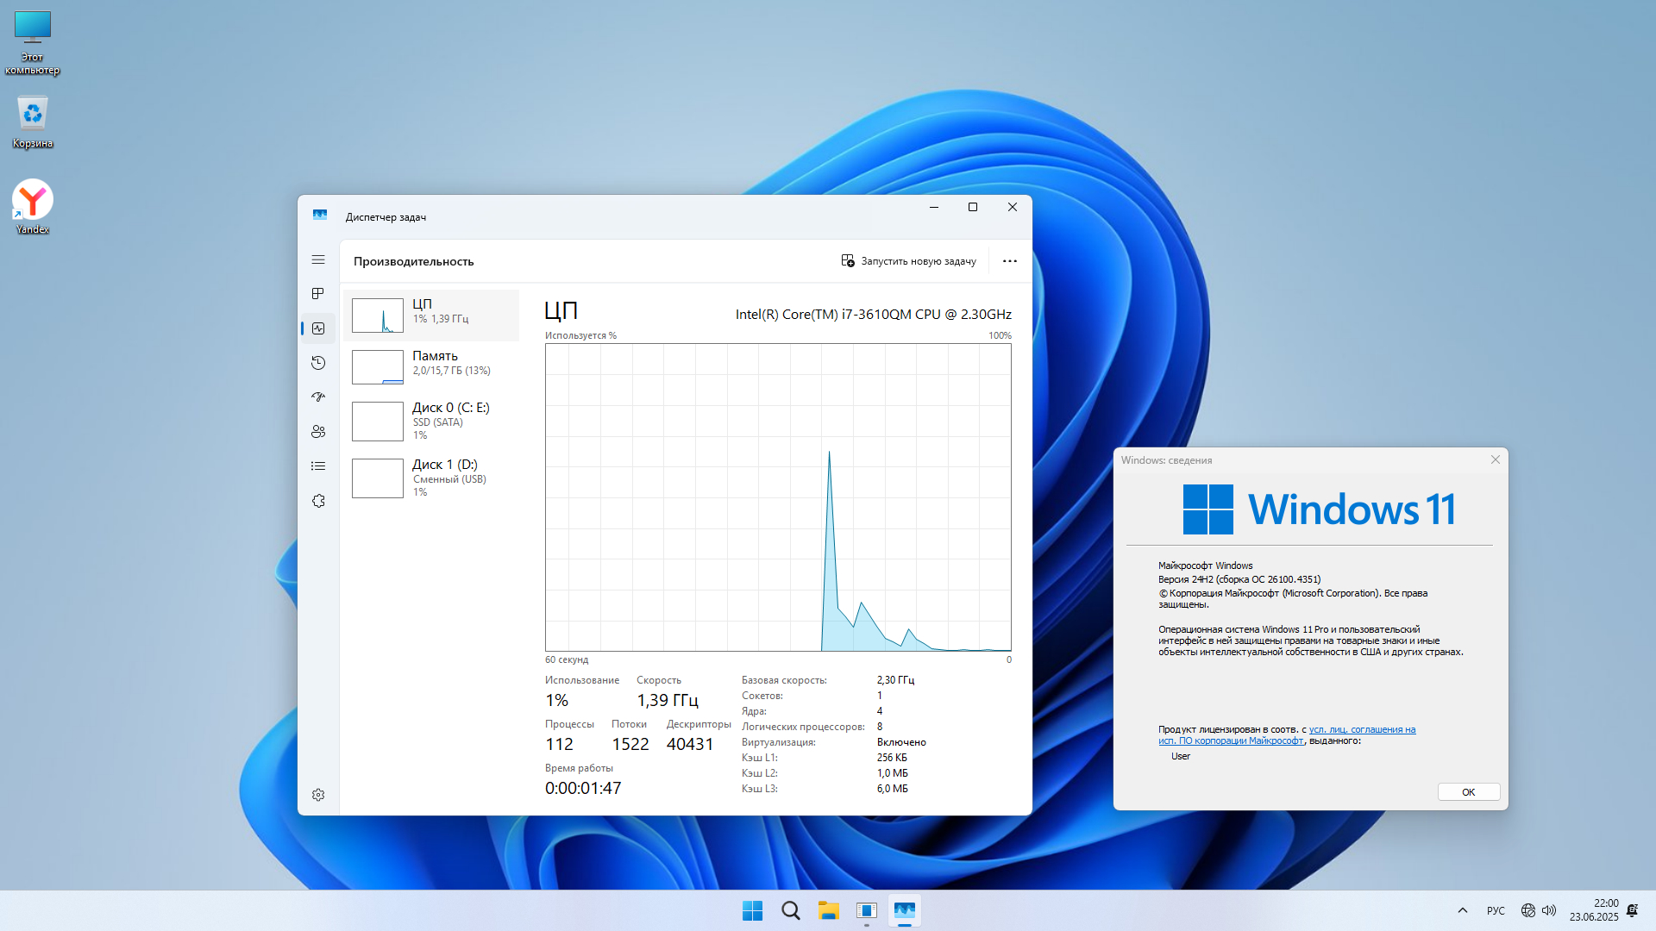Select the Память performance item

pyautogui.click(x=431, y=366)
